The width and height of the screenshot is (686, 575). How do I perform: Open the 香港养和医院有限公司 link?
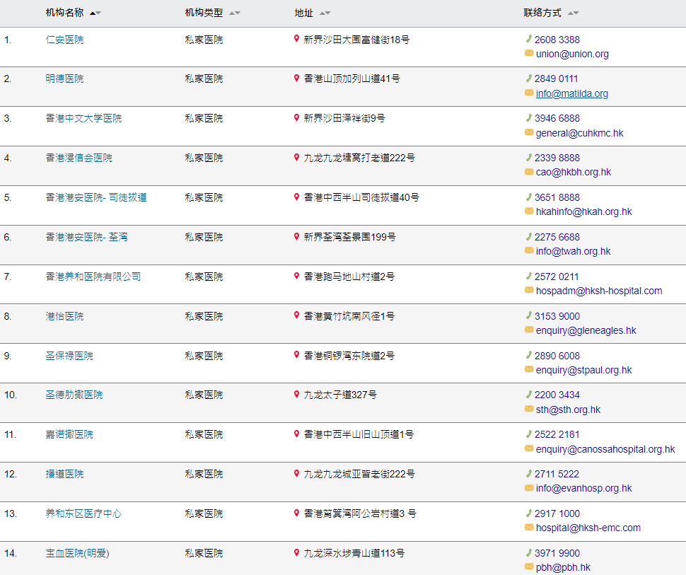click(x=93, y=277)
